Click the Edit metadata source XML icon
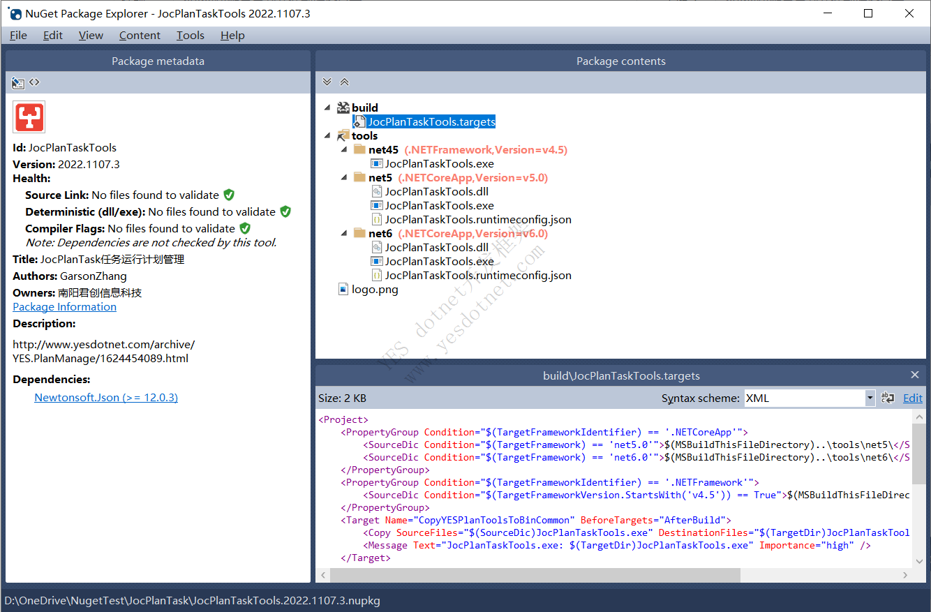This screenshot has height=612, width=931. pyautogui.click(x=34, y=82)
